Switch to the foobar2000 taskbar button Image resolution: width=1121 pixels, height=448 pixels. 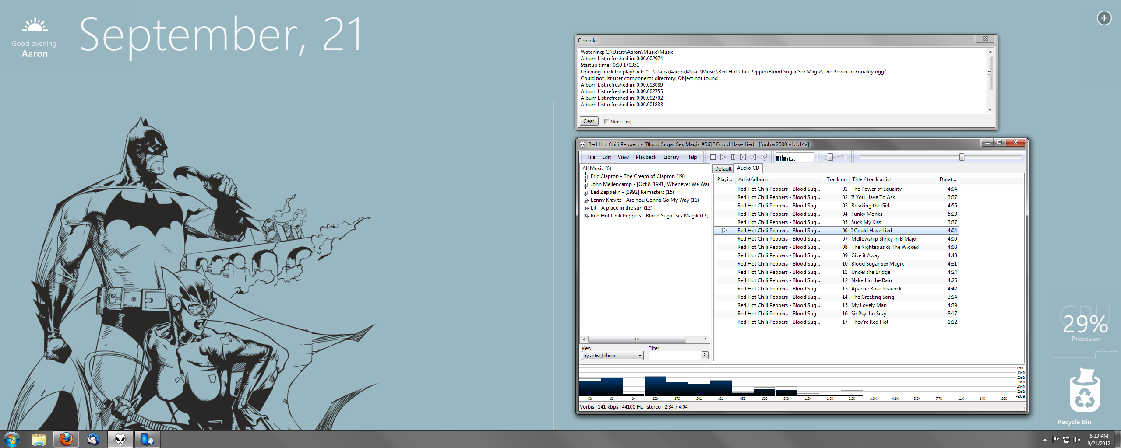click(x=120, y=439)
